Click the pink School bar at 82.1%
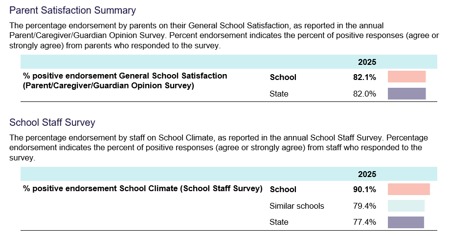Viewport: 450px width, 237px height. click(x=406, y=77)
